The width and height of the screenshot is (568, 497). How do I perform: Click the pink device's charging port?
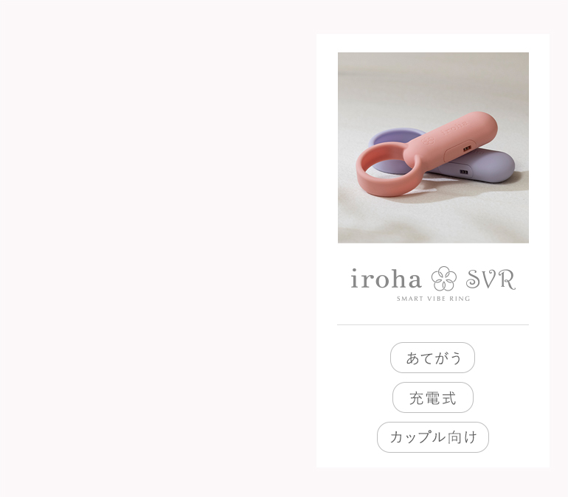[467, 148]
